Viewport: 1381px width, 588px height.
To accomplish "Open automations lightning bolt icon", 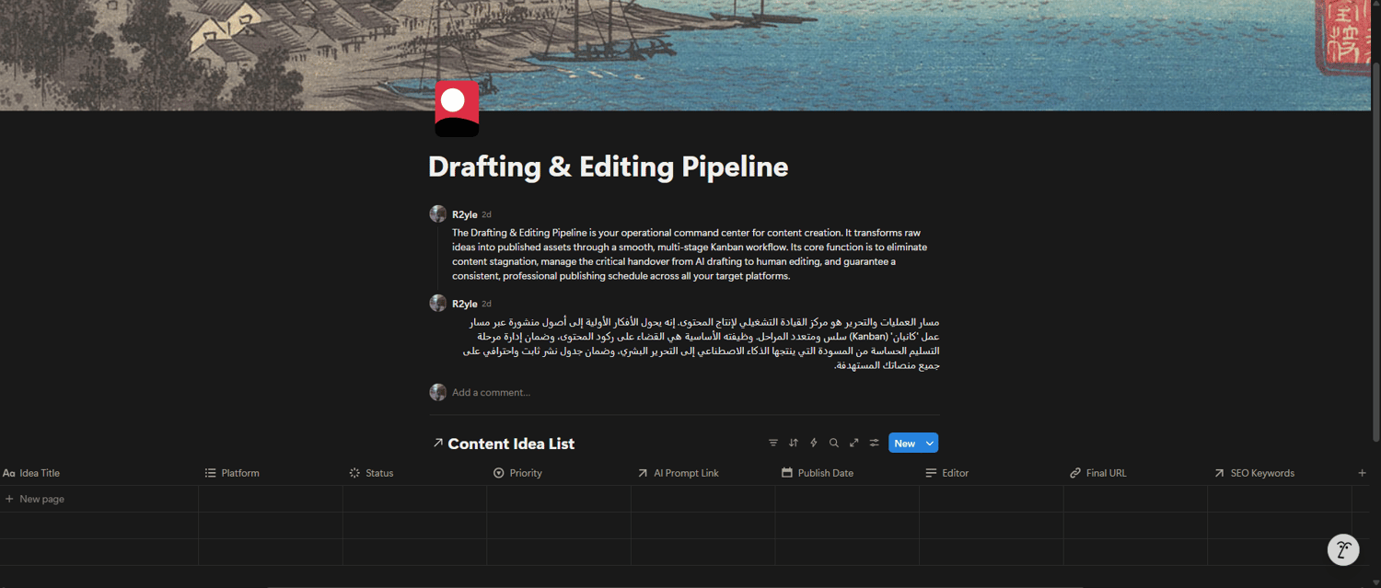I will [x=814, y=443].
